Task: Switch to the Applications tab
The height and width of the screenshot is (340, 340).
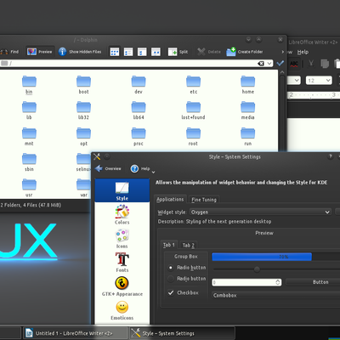Action: coord(170,200)
